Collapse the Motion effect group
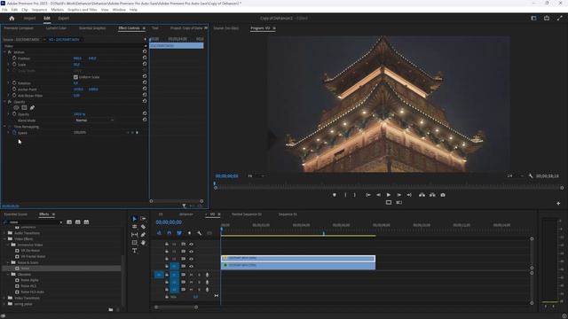The height and width of the screenshot is (319, 568). click(4, 52)
